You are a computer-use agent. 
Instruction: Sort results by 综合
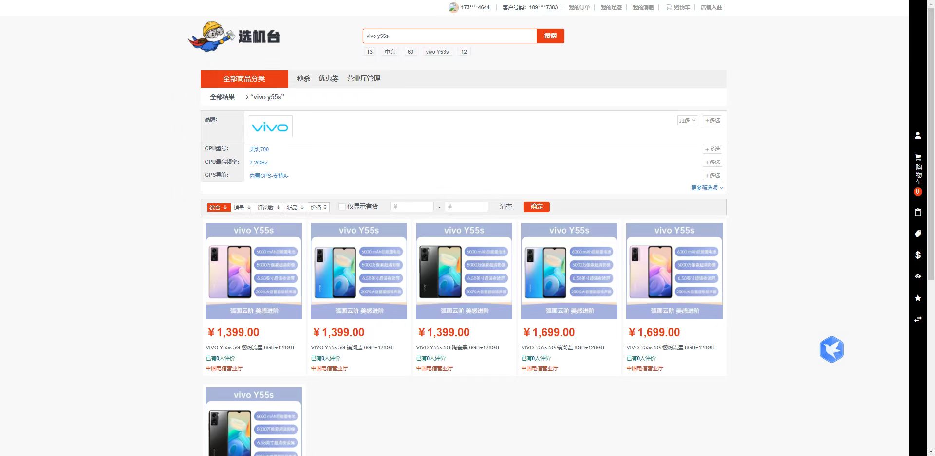219,207
